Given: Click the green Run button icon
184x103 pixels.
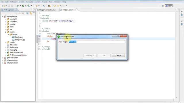Looking at the screenshot, I should 23,6.
